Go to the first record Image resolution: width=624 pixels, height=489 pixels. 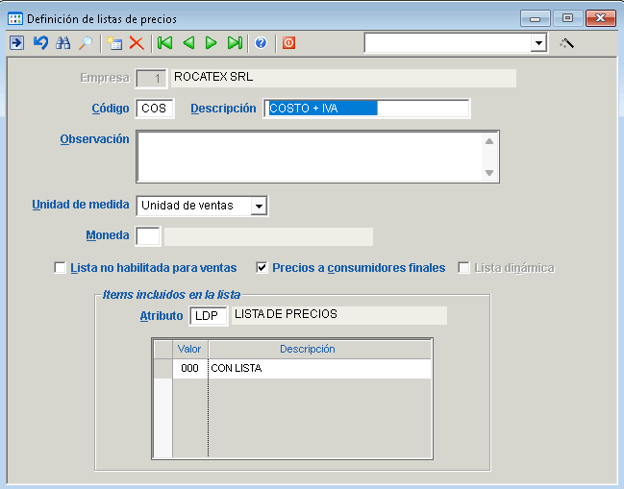point(165,43)
